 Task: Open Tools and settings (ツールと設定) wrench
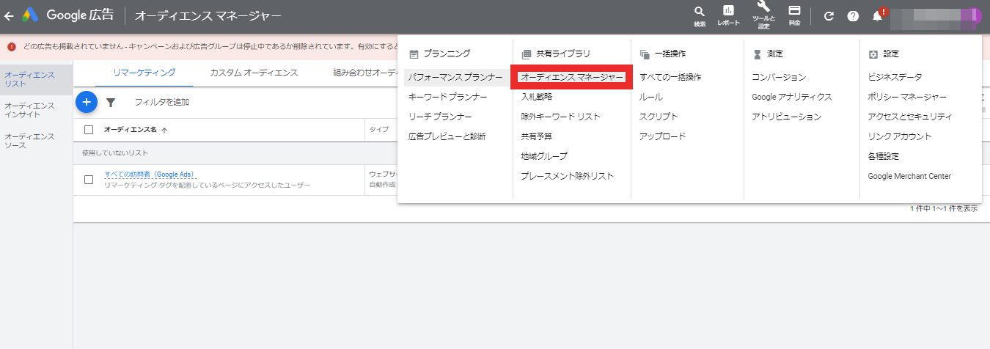(x=763, y=16)
